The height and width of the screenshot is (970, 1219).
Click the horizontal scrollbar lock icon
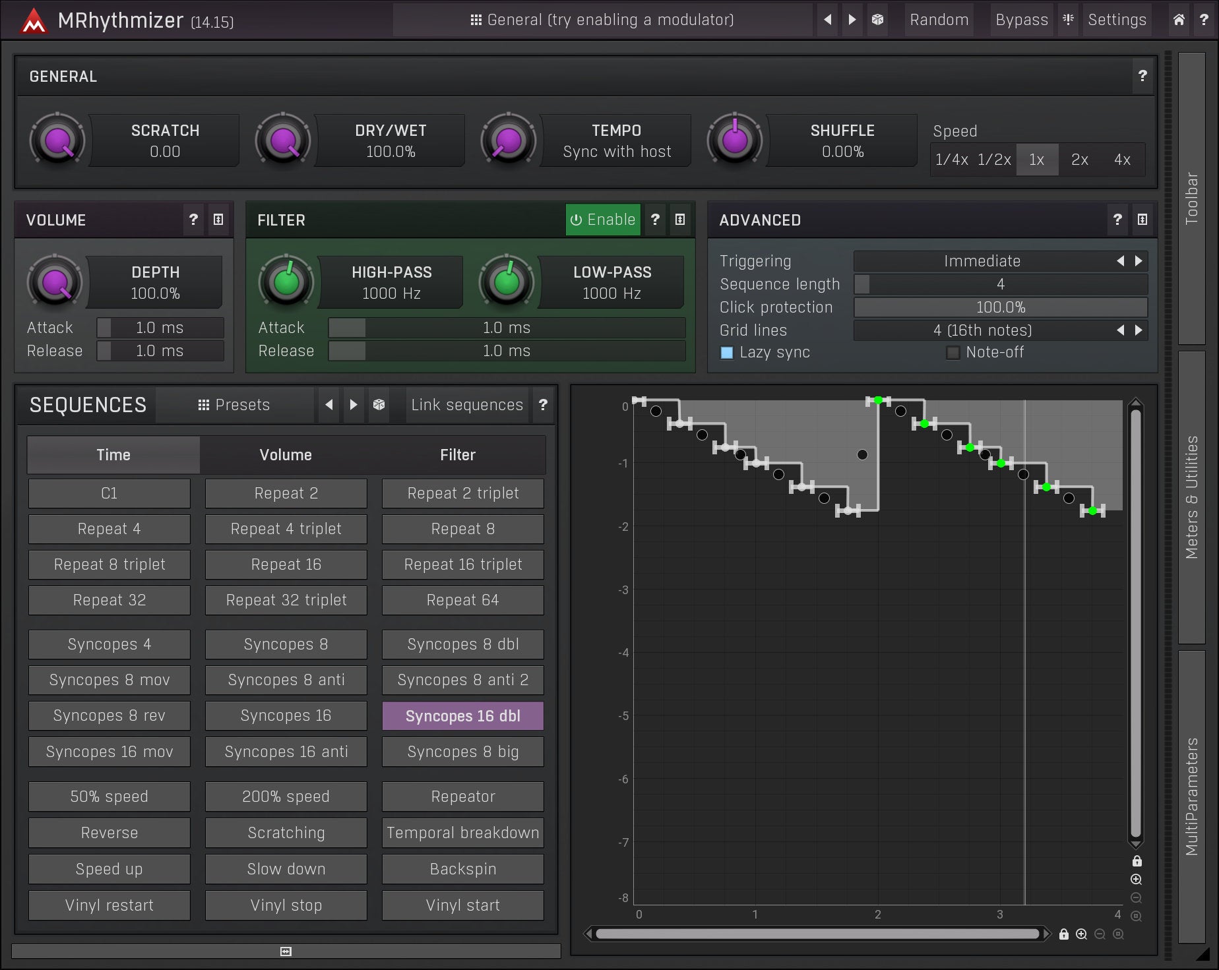[x=1063, y=934]
